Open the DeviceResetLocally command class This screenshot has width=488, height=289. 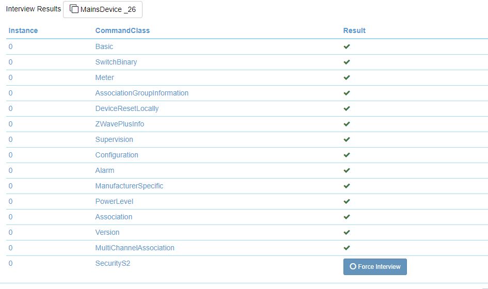[x=127, y=108]
